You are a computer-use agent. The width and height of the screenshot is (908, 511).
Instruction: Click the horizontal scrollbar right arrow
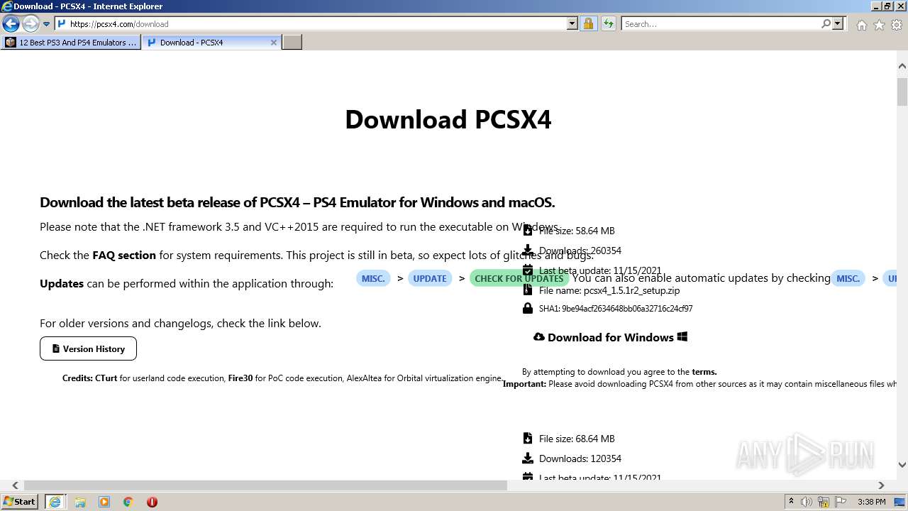click(881, 485)
